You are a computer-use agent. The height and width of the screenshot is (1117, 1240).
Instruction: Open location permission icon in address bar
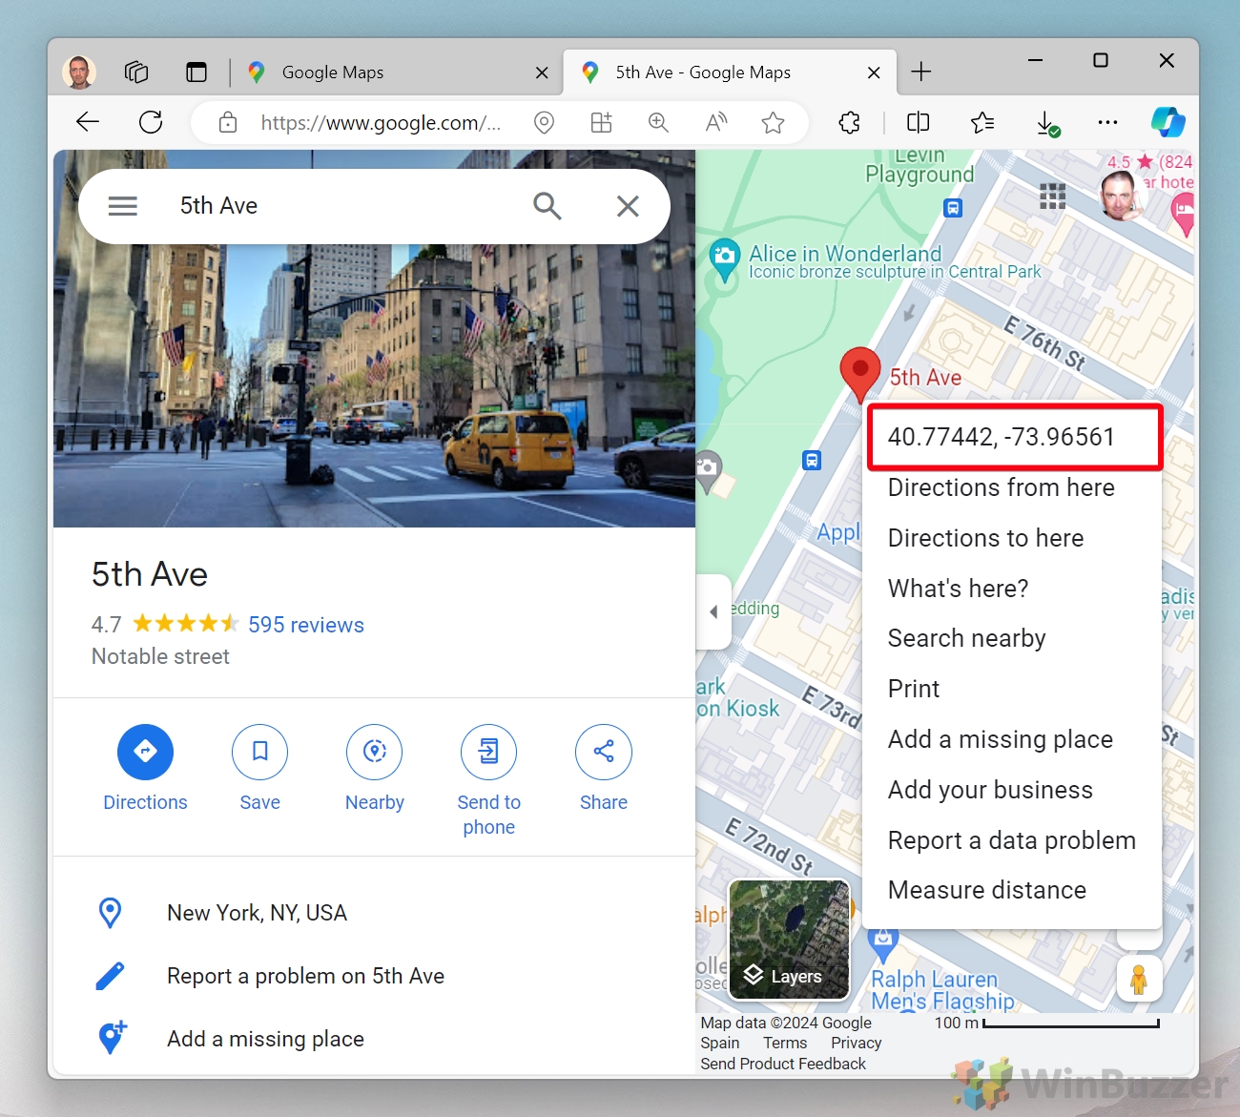click(x=544, y=122)
